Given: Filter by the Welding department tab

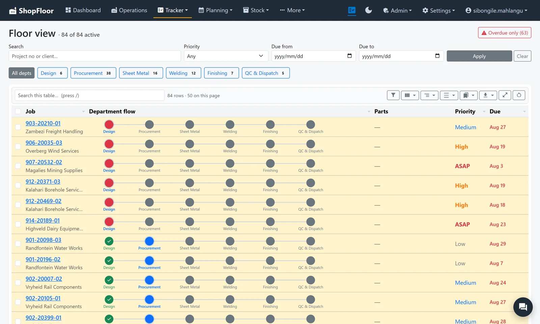Looking at the screenshot, I should coord(183,73).
